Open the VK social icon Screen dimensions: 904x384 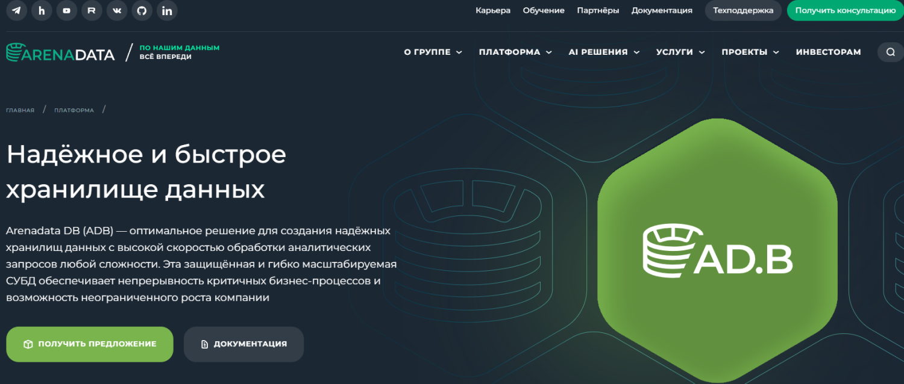click(116, 11)
